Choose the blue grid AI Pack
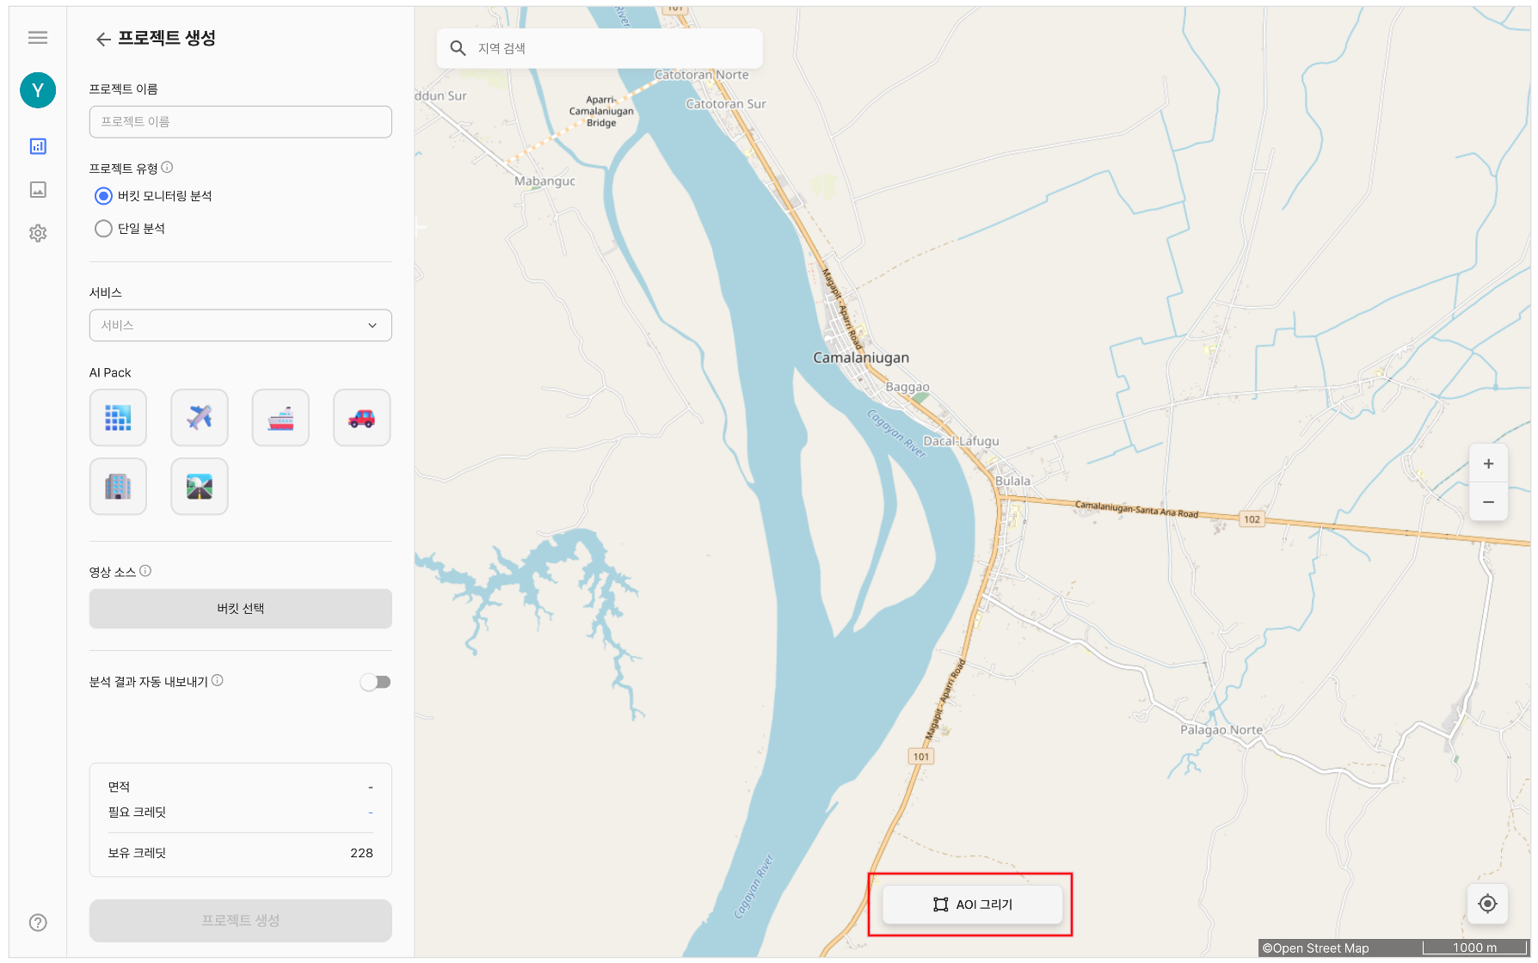This screenshot has height=963, width=1538. point(118,418)
